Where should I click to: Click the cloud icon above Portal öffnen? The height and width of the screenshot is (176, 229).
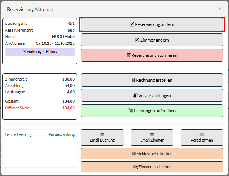pos(202,134)
